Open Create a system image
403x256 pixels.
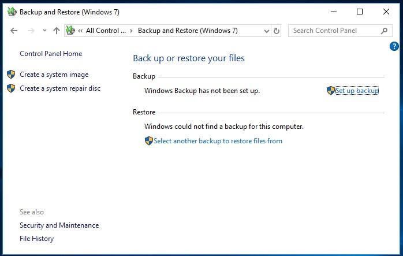point(54,75)
